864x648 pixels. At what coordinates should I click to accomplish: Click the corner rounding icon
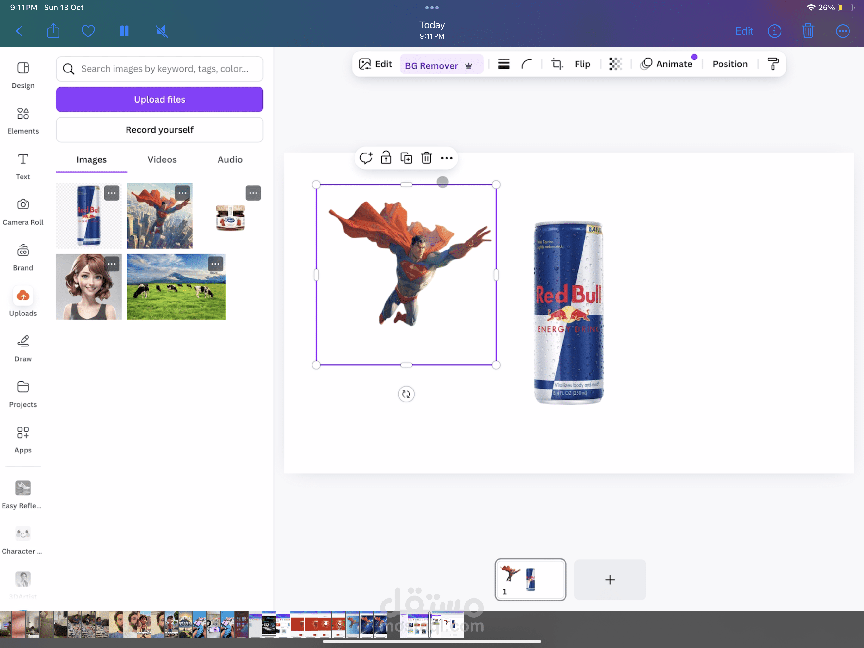(527, 64)
